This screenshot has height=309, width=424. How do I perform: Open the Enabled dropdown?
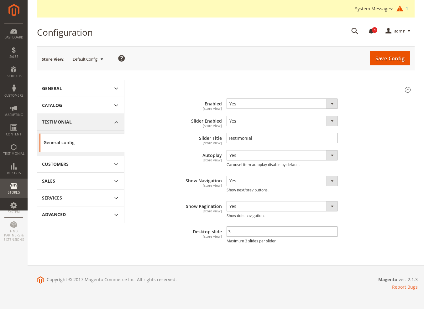282,104
